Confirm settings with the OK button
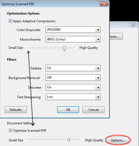Viewport: 139px width, 146px height. [68, 110]
